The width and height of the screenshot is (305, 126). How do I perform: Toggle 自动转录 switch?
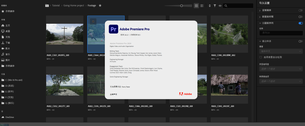tap(301, 41)
